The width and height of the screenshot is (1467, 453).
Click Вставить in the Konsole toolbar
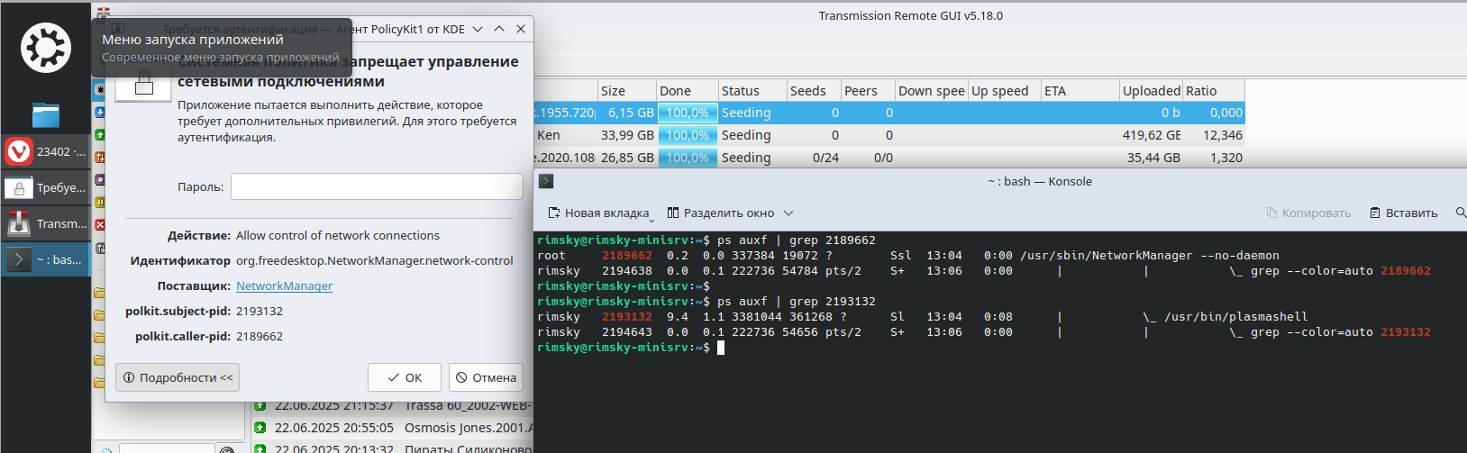click(x=1403, y=213)
